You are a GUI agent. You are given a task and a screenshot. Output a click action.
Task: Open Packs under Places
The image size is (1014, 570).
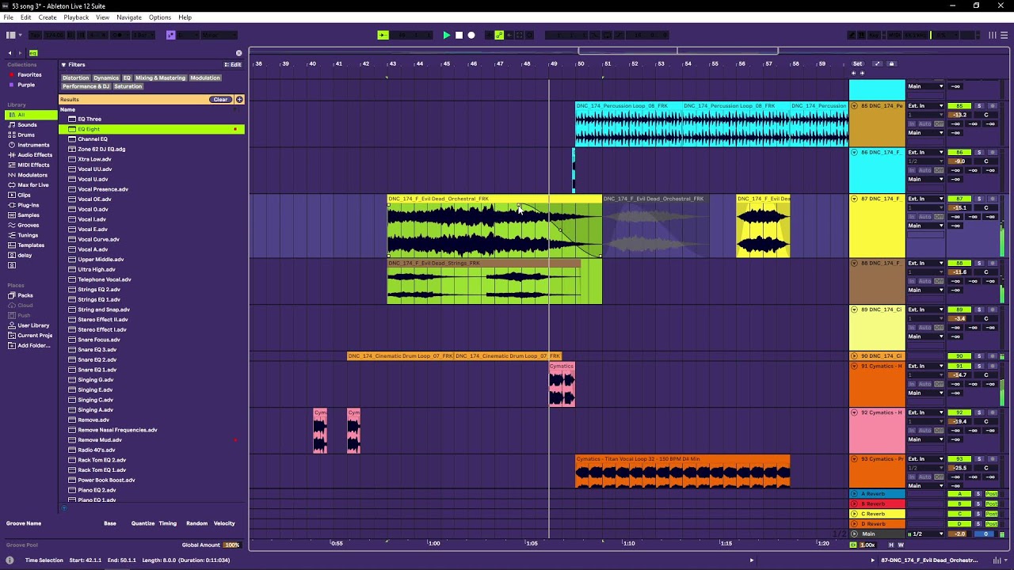(x=25, y=295)
